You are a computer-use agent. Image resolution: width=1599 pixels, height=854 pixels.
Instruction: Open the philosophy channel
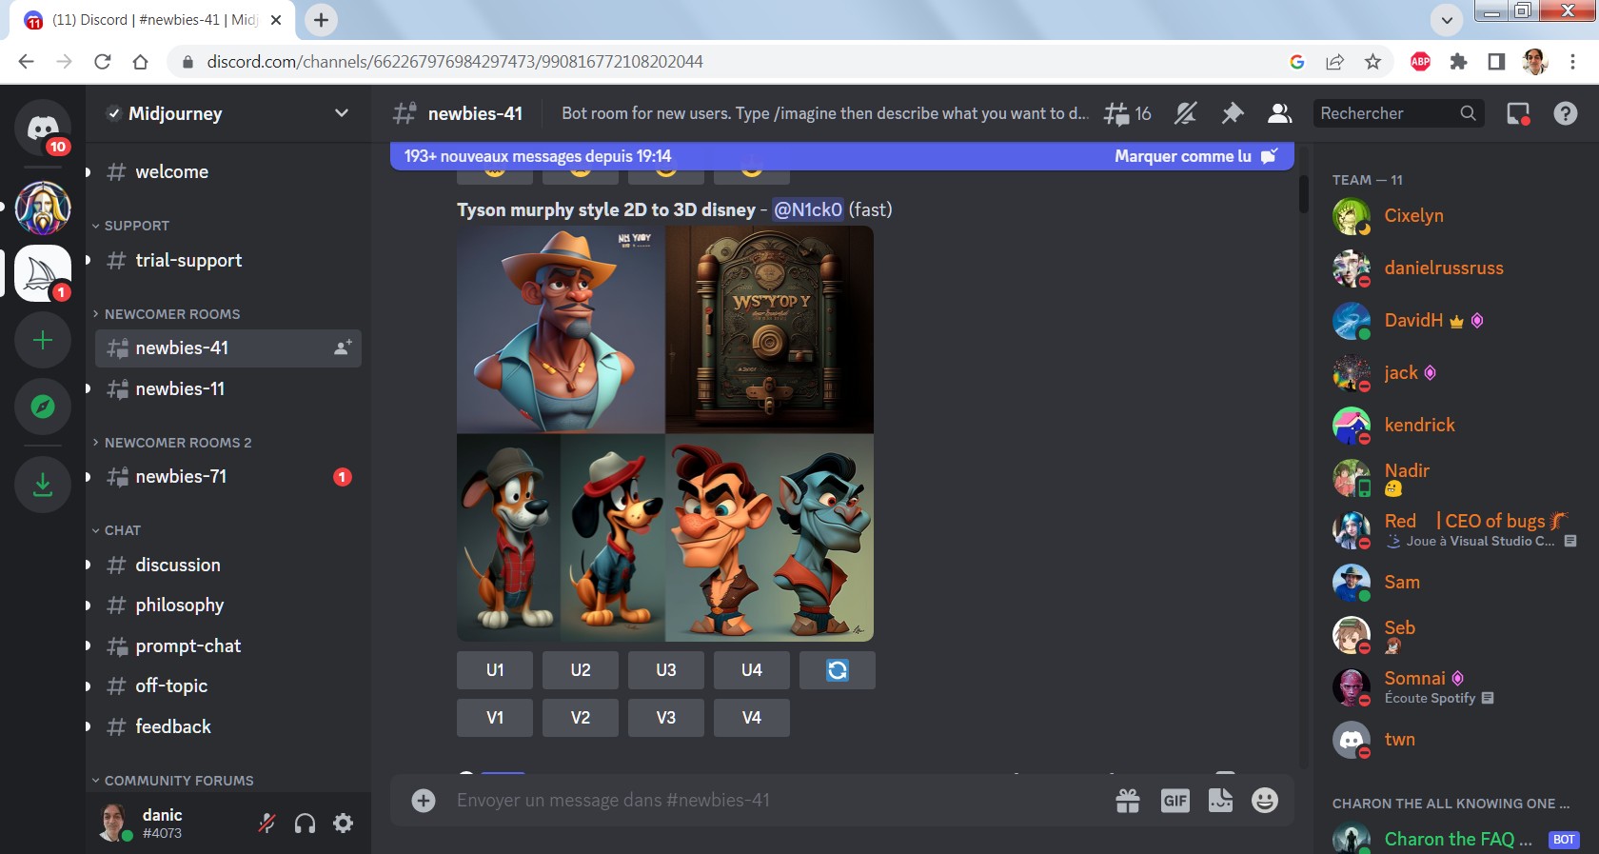228,606
